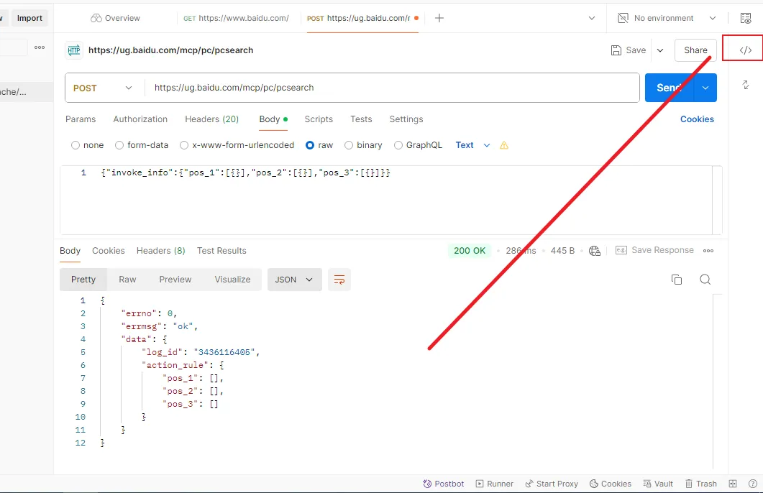Open response three-dots more options
Screen dimensions: 763x493
tap(708, 251)
